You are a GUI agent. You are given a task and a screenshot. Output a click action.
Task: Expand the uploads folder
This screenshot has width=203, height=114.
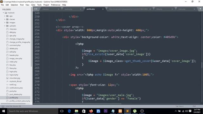[5, 26]
